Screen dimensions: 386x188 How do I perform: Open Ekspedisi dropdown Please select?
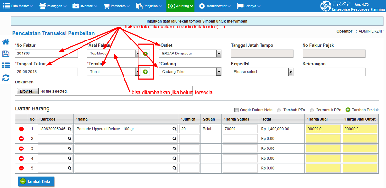(x=262, y=72)
